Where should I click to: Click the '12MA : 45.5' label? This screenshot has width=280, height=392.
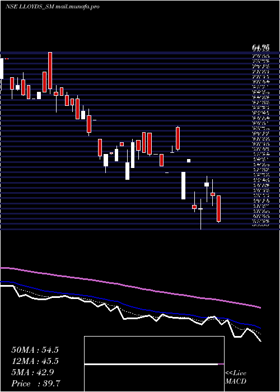(x=35, y=361)
